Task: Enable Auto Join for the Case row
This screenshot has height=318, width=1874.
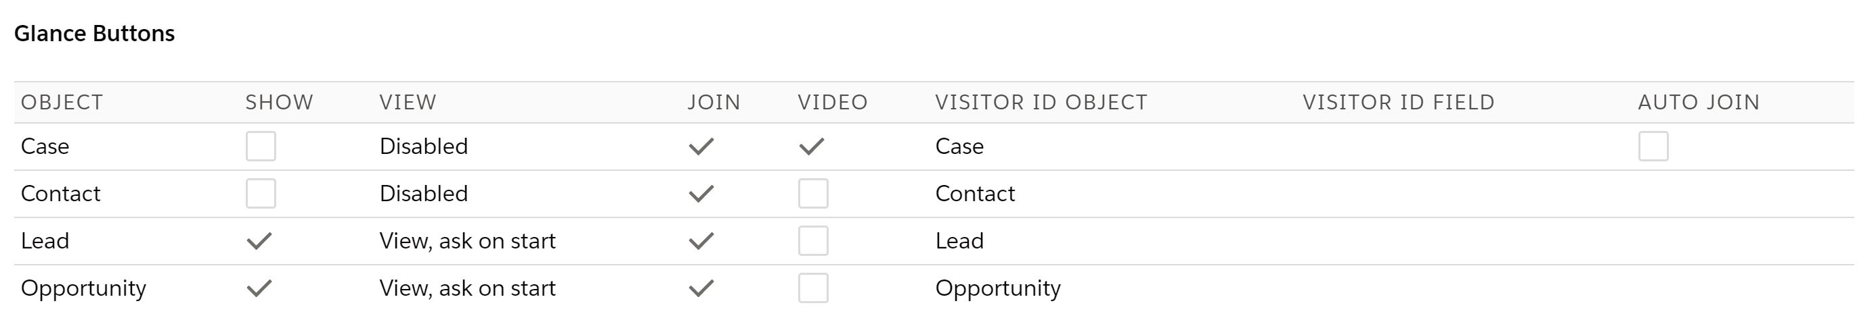Action: [1653, 146]
